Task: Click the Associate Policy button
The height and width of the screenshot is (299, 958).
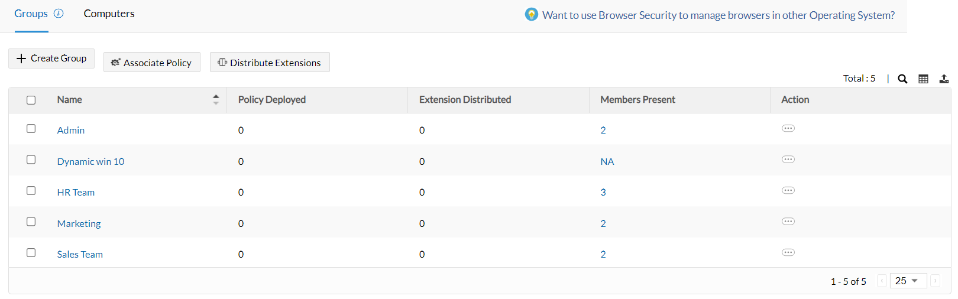Action: [152, 63]
